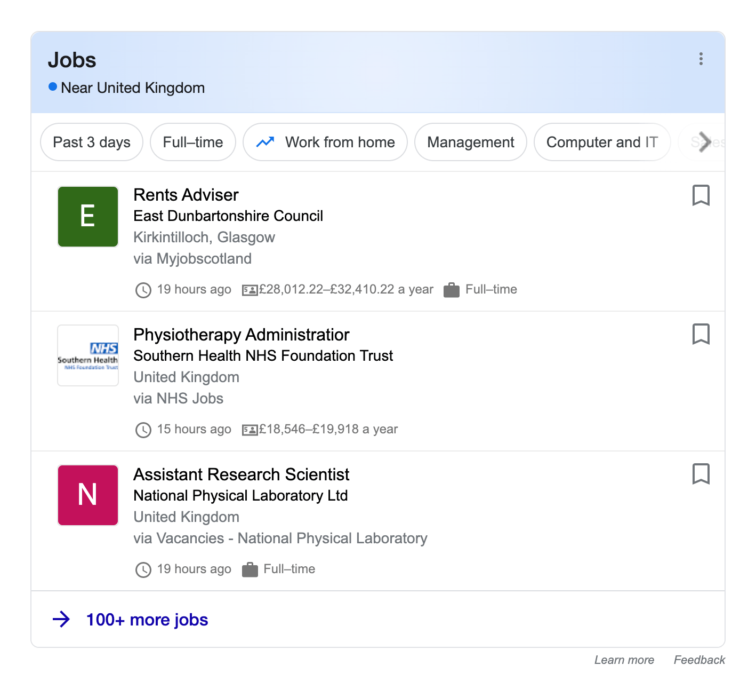This screenshot has height=697, width=756.
Task: Open the Physiotherapy Administrator job posting
Action: point(241,335)
